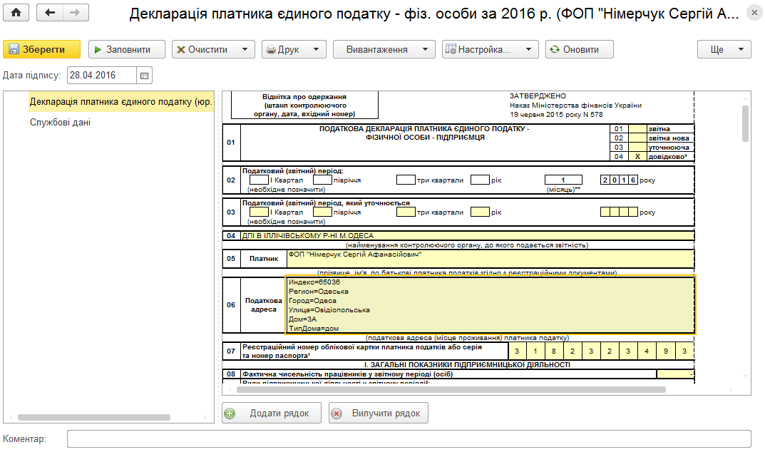Check півріччя in row 03
Image resolution: width=765 pixels, height=452 pixels.
[x=322, y=212]
